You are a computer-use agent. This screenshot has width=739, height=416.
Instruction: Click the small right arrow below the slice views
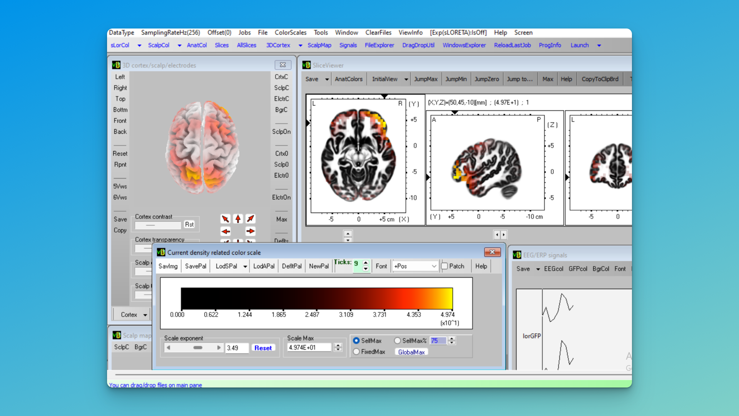point(503,235)
